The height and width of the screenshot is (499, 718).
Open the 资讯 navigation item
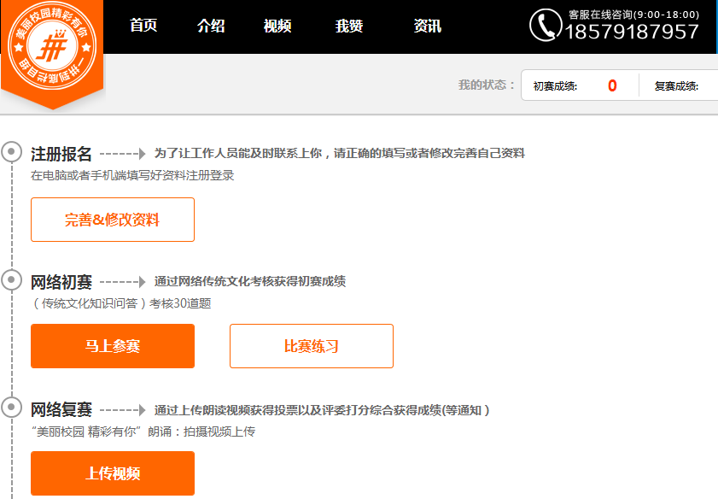click(427, 26)
